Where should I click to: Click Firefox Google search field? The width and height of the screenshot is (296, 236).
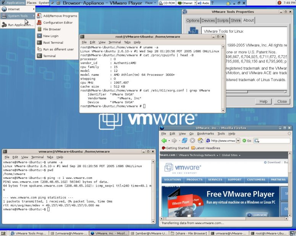(272, 140)
